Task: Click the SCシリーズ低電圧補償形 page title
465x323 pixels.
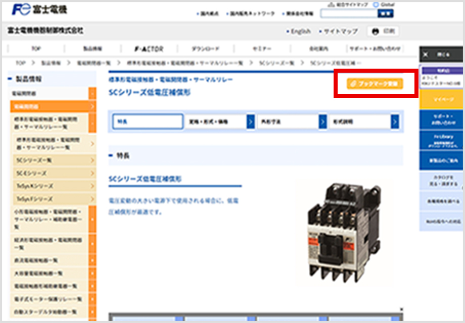Action: (150, 93)
